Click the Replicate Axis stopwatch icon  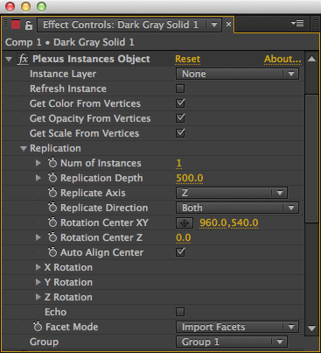pyautogui.click(x=52, y=193)
